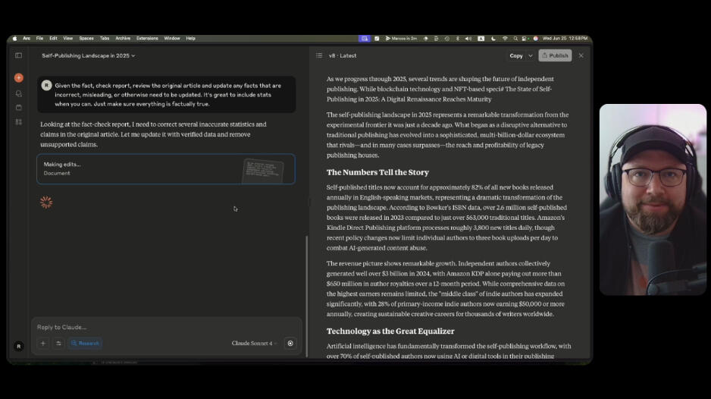This screenshot has width=711, height=399.
Task: Open the artifact version list icon
Action: point(319,55)
